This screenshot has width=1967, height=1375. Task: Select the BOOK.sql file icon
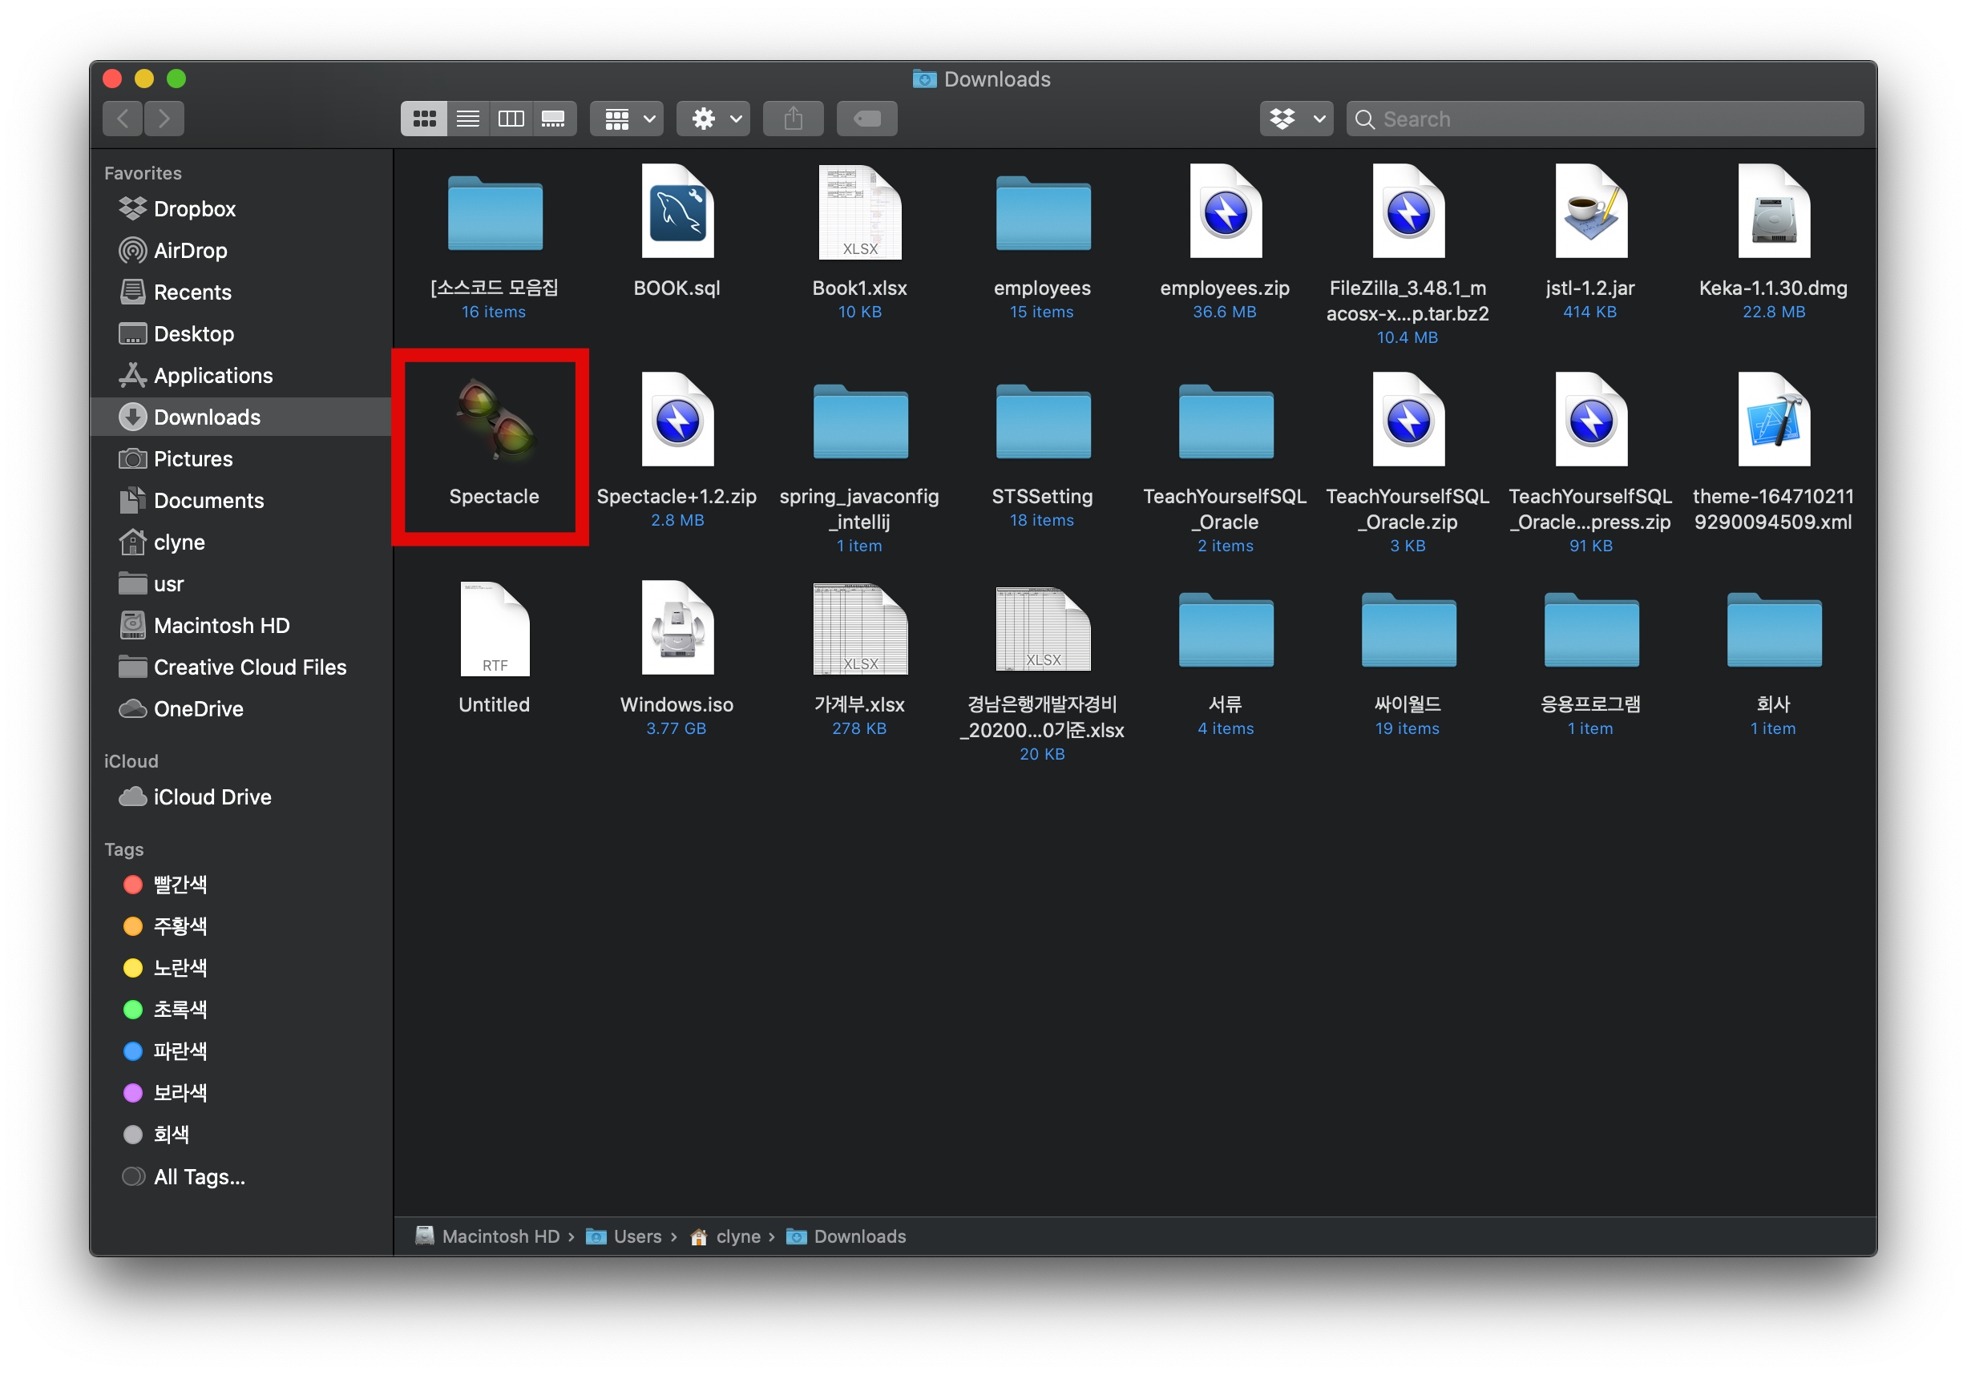tap(677, 212)
